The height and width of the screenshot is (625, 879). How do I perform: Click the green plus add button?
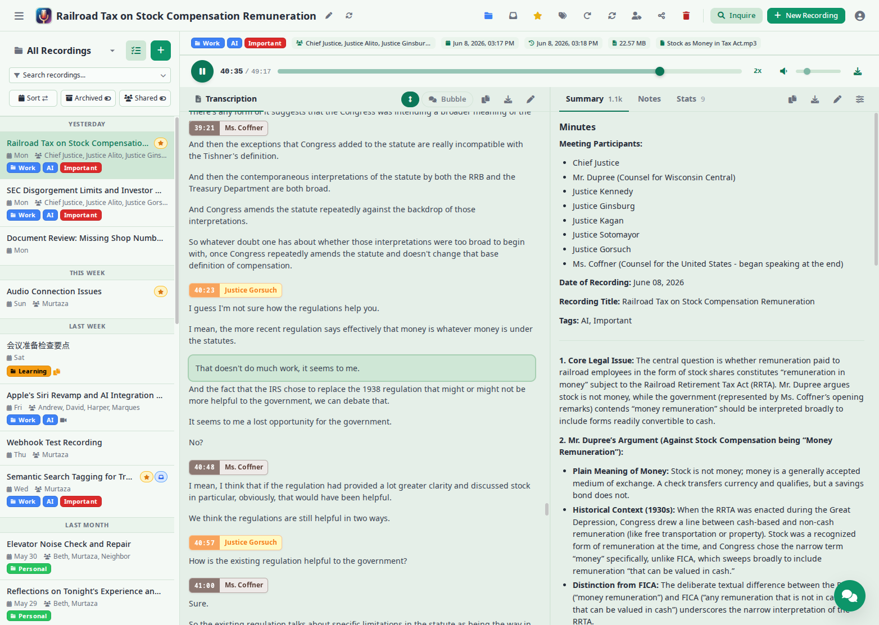click(161, 51)
